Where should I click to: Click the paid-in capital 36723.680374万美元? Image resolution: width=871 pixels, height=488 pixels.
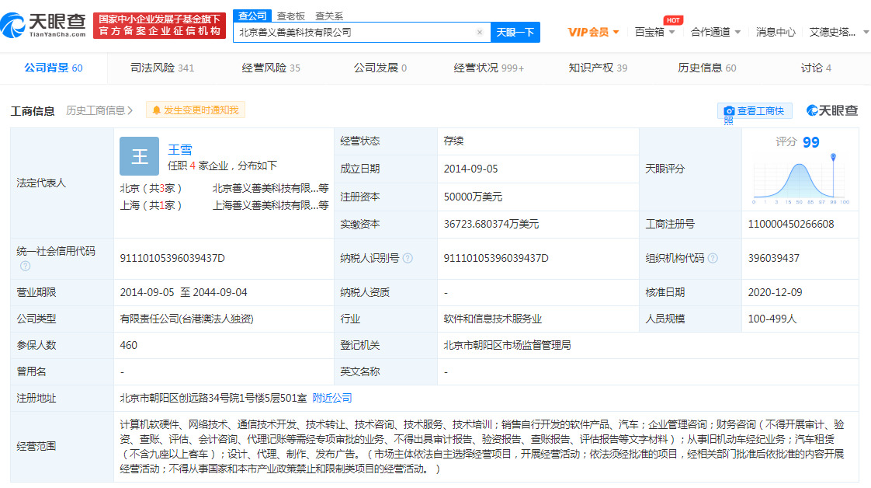point(491,224)
